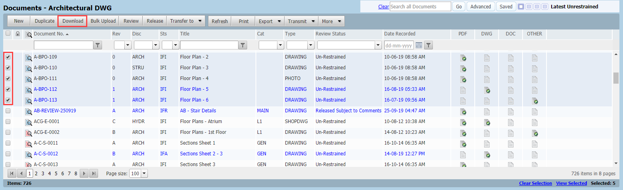Select the first layout view square

point(521,6)
